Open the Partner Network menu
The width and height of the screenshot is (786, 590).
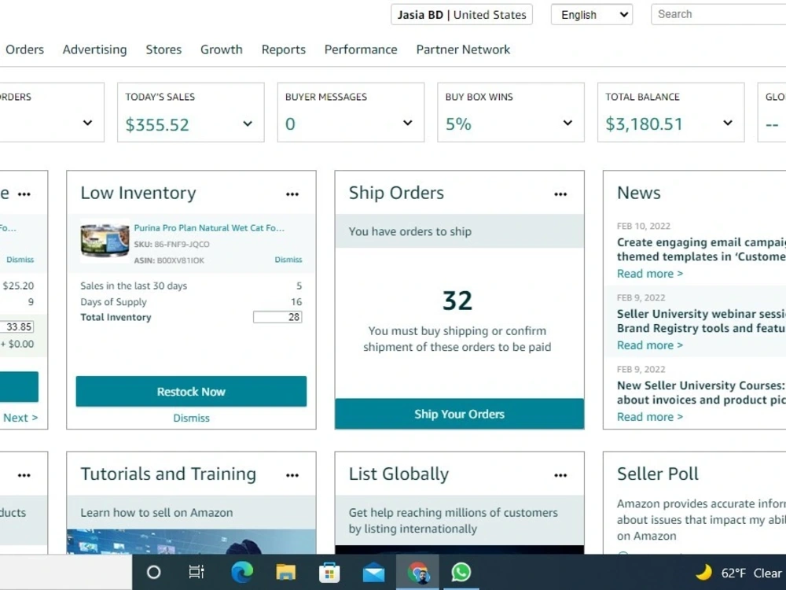pos(463,50)
